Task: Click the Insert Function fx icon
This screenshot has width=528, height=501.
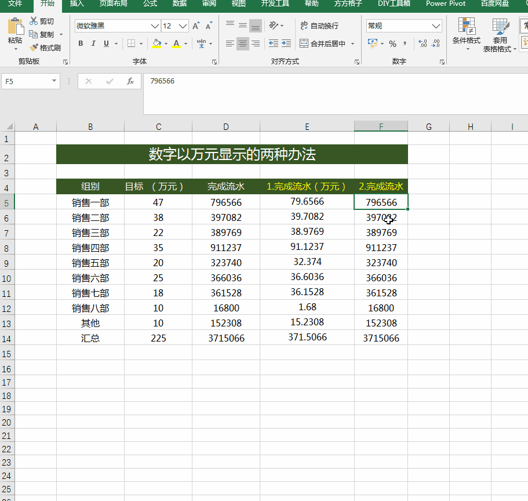Action: click(130, 81)
